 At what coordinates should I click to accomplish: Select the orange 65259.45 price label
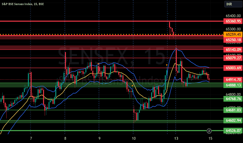233,34
